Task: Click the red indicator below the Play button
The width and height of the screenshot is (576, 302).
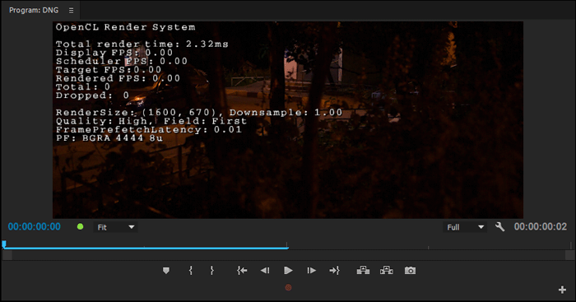Action: coord(288,287)
